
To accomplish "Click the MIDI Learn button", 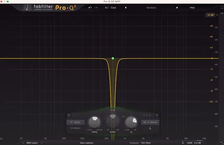I will point(32,143).
